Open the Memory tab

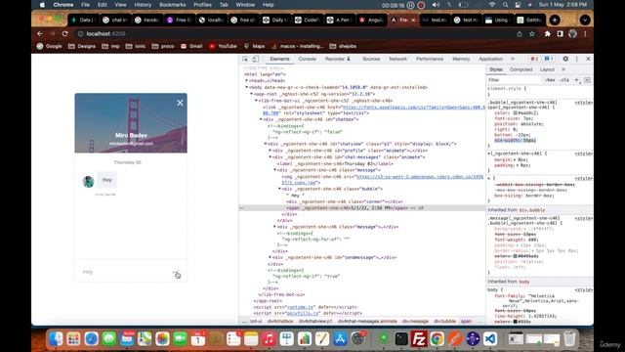pos(461,59)
